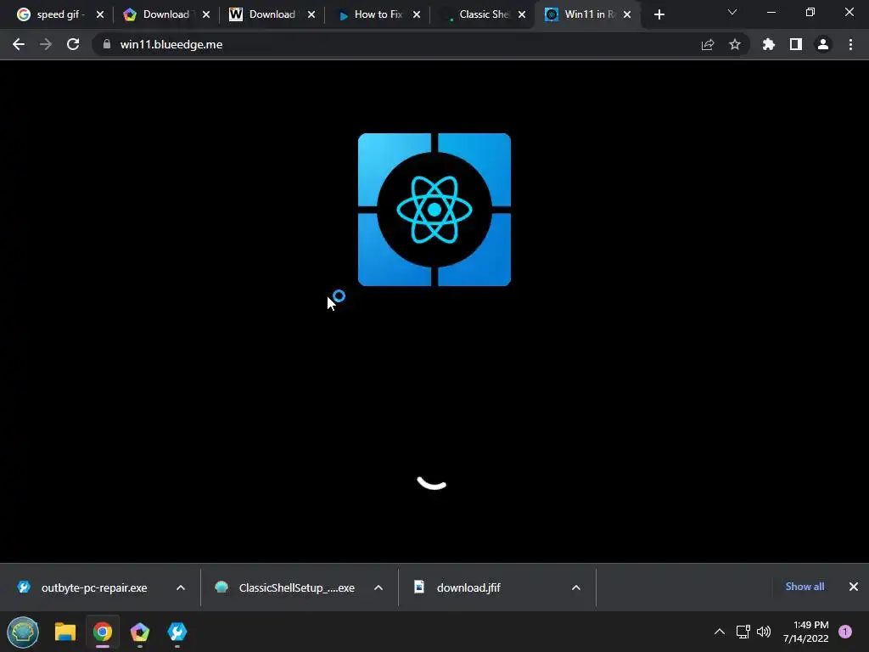
Task: Click the Win11 React logo
Action: (434, 210)
